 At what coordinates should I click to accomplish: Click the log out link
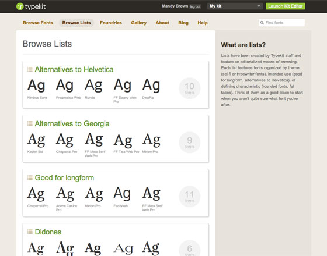(x=195, y=6)
